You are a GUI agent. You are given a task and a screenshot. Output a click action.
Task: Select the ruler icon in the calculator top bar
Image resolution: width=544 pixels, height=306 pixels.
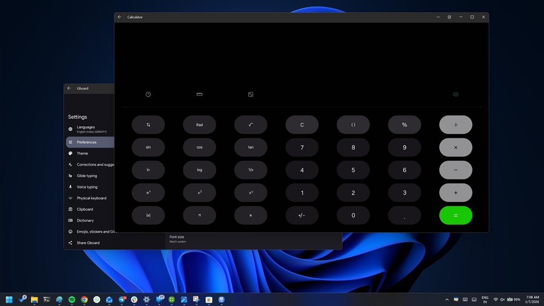[199, 94]
